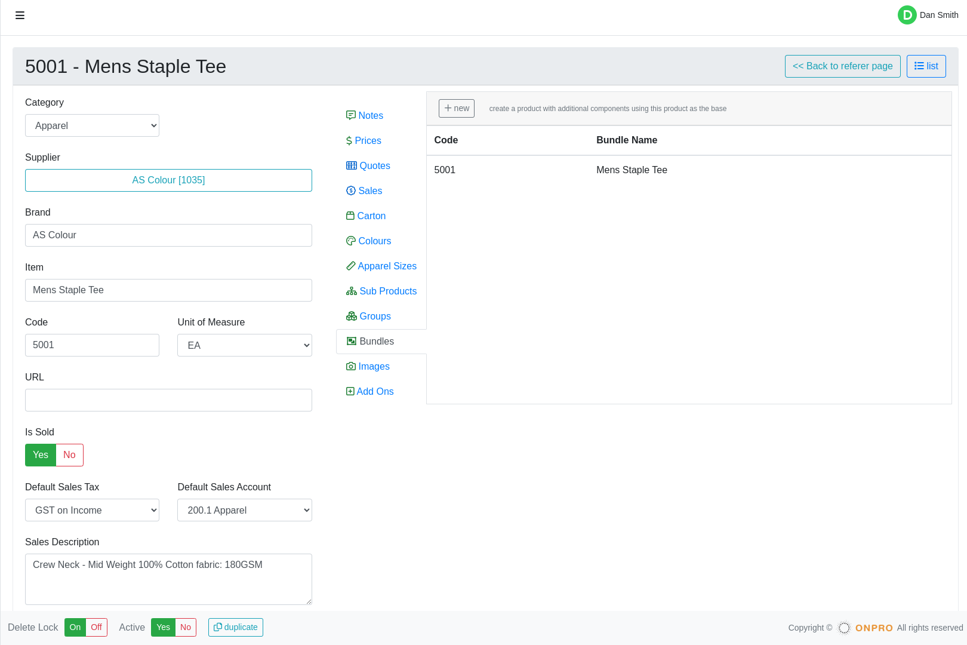Image resolution: width=967 pixels, height=645 pixels.
Task: Turn Delete Lock Off
Action: pyautogui.click(x=97, y=627)
